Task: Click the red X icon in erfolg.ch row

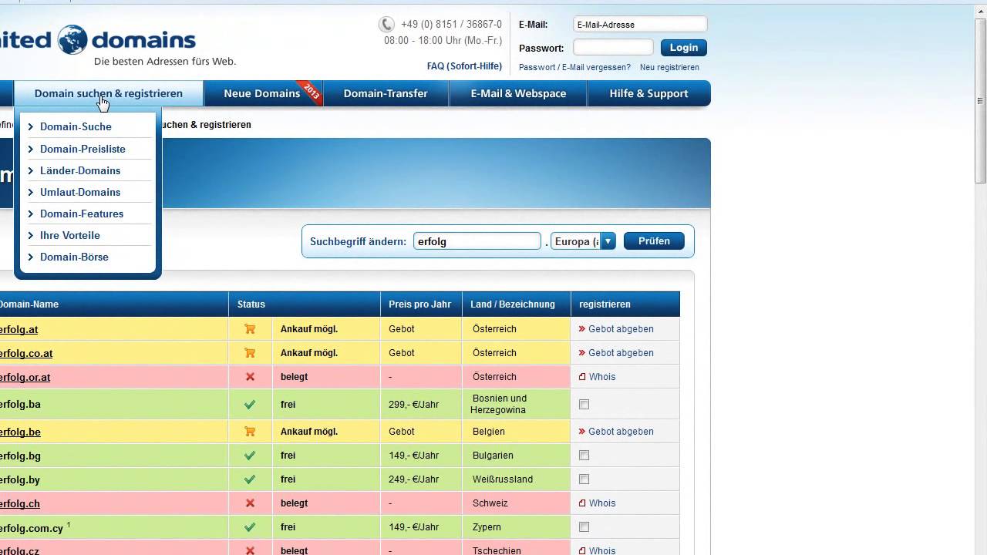Action: pyautogui.click(x=250, y=503)
